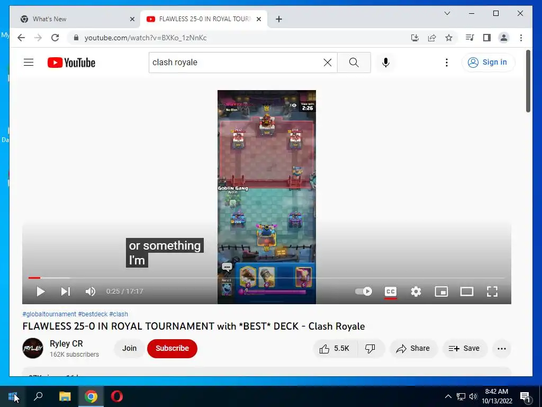Join the channel membership

pos(129,348)
